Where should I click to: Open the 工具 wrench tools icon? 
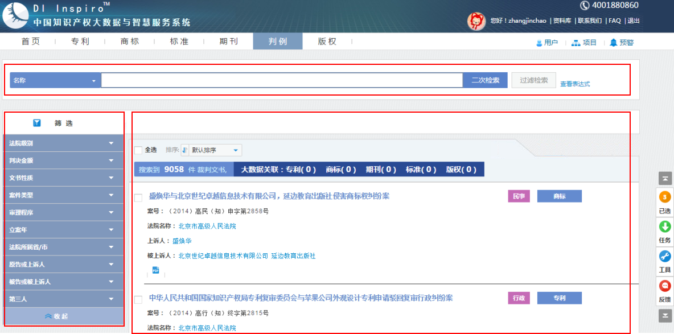pos(664,257)
